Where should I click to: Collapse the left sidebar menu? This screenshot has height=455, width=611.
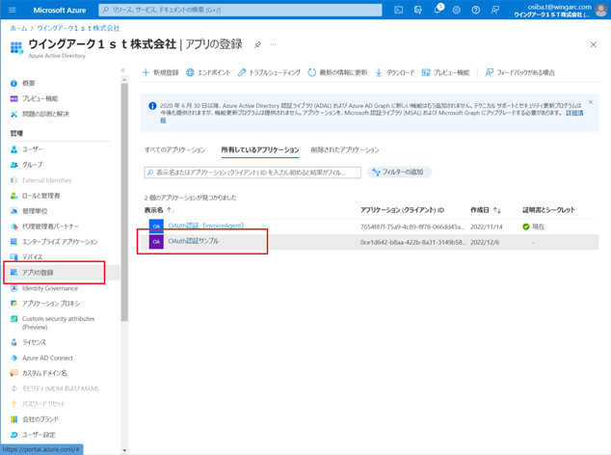[x=122, y=70]
